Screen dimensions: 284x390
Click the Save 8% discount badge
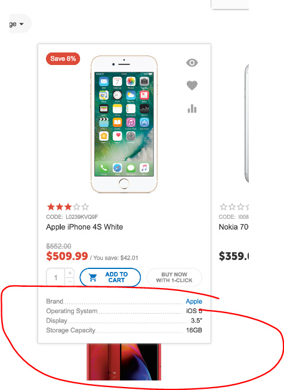click(63, 58)
